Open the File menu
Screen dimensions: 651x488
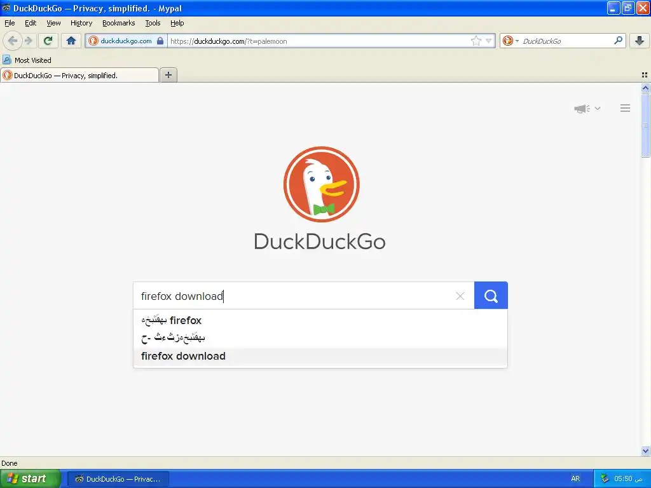(10, 23)
